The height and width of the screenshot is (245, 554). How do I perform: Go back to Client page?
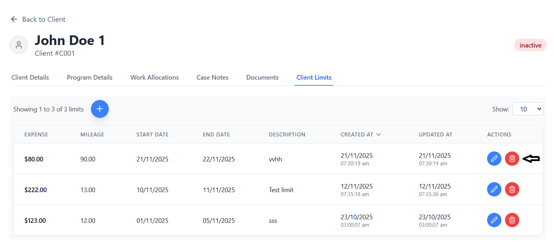pos(38,19)
